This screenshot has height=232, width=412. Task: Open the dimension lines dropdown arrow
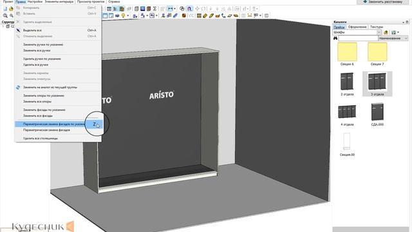174,8
